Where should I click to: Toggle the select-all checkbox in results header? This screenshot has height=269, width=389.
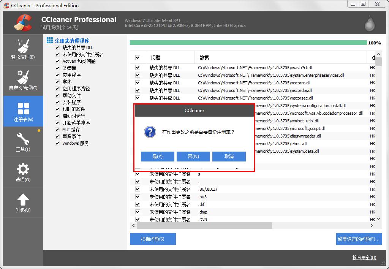tap(137, 57)
